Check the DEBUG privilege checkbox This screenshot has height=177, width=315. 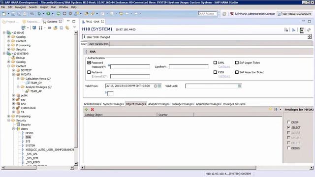(x=289, y=148)
